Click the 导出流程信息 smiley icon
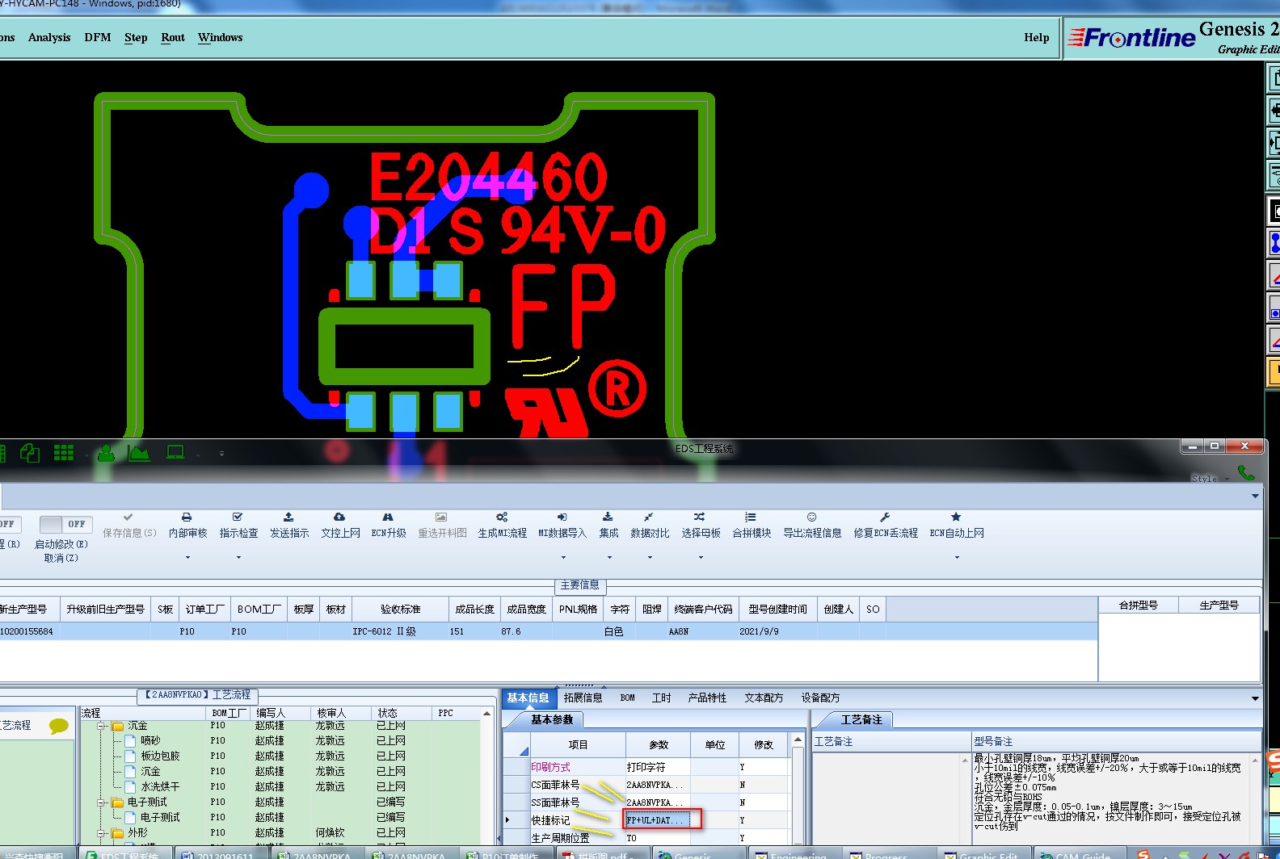Image resolution: width=1280 pixels, height=859 pixels. tap(812, 517)
